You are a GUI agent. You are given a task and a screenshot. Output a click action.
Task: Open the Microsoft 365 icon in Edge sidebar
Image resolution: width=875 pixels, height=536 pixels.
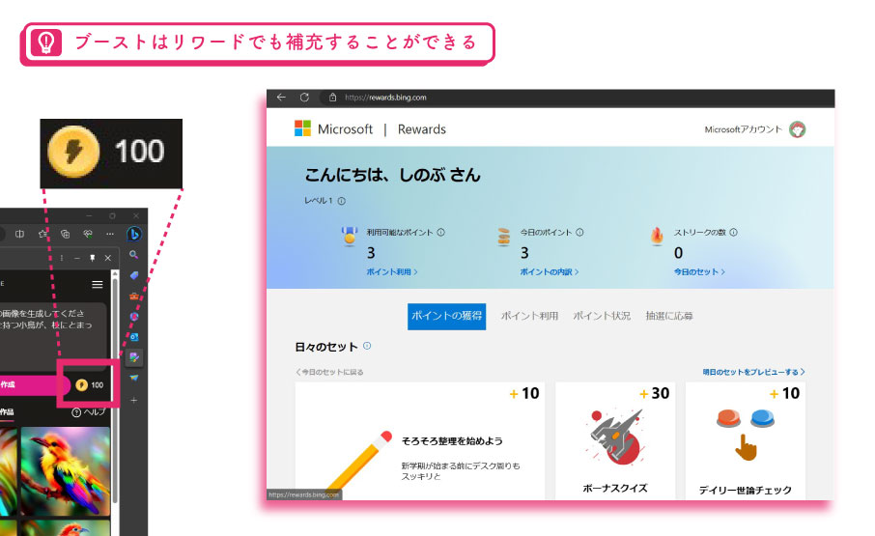134,316
